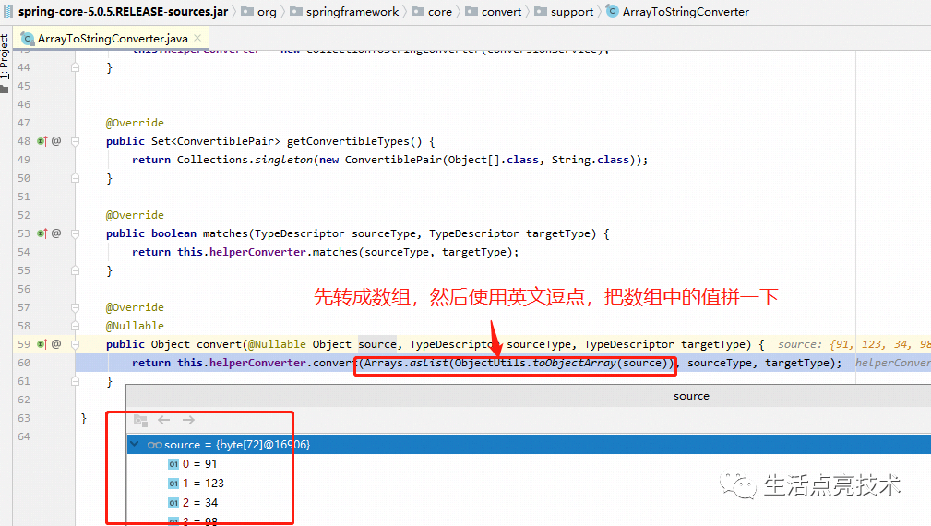Click the asList method call on line 60
The width and height of the screenshot is (931, 526).
click(x=429, y=363)
